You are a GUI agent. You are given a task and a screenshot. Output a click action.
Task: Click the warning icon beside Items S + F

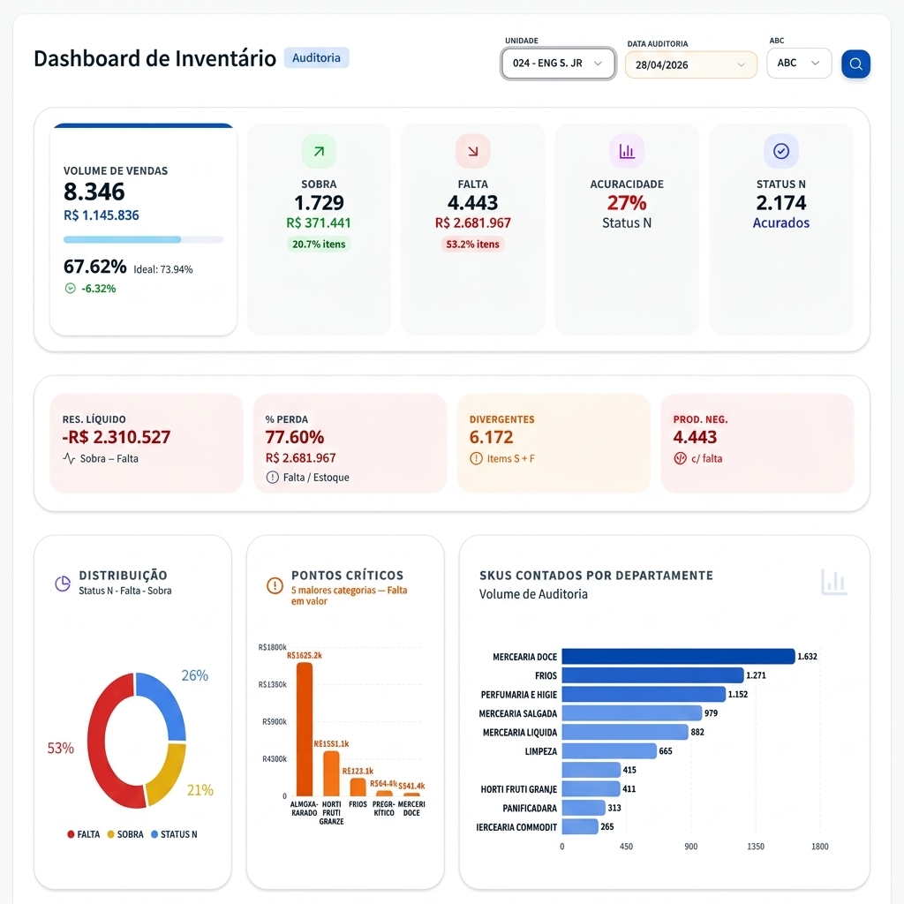coord(476,459)
